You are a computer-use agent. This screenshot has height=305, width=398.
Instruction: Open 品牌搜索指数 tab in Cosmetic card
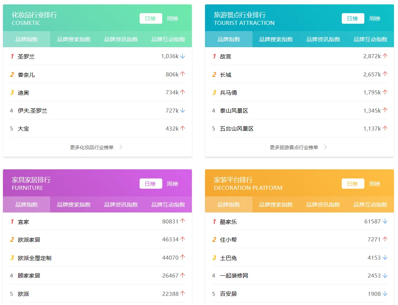click(73, 39)
